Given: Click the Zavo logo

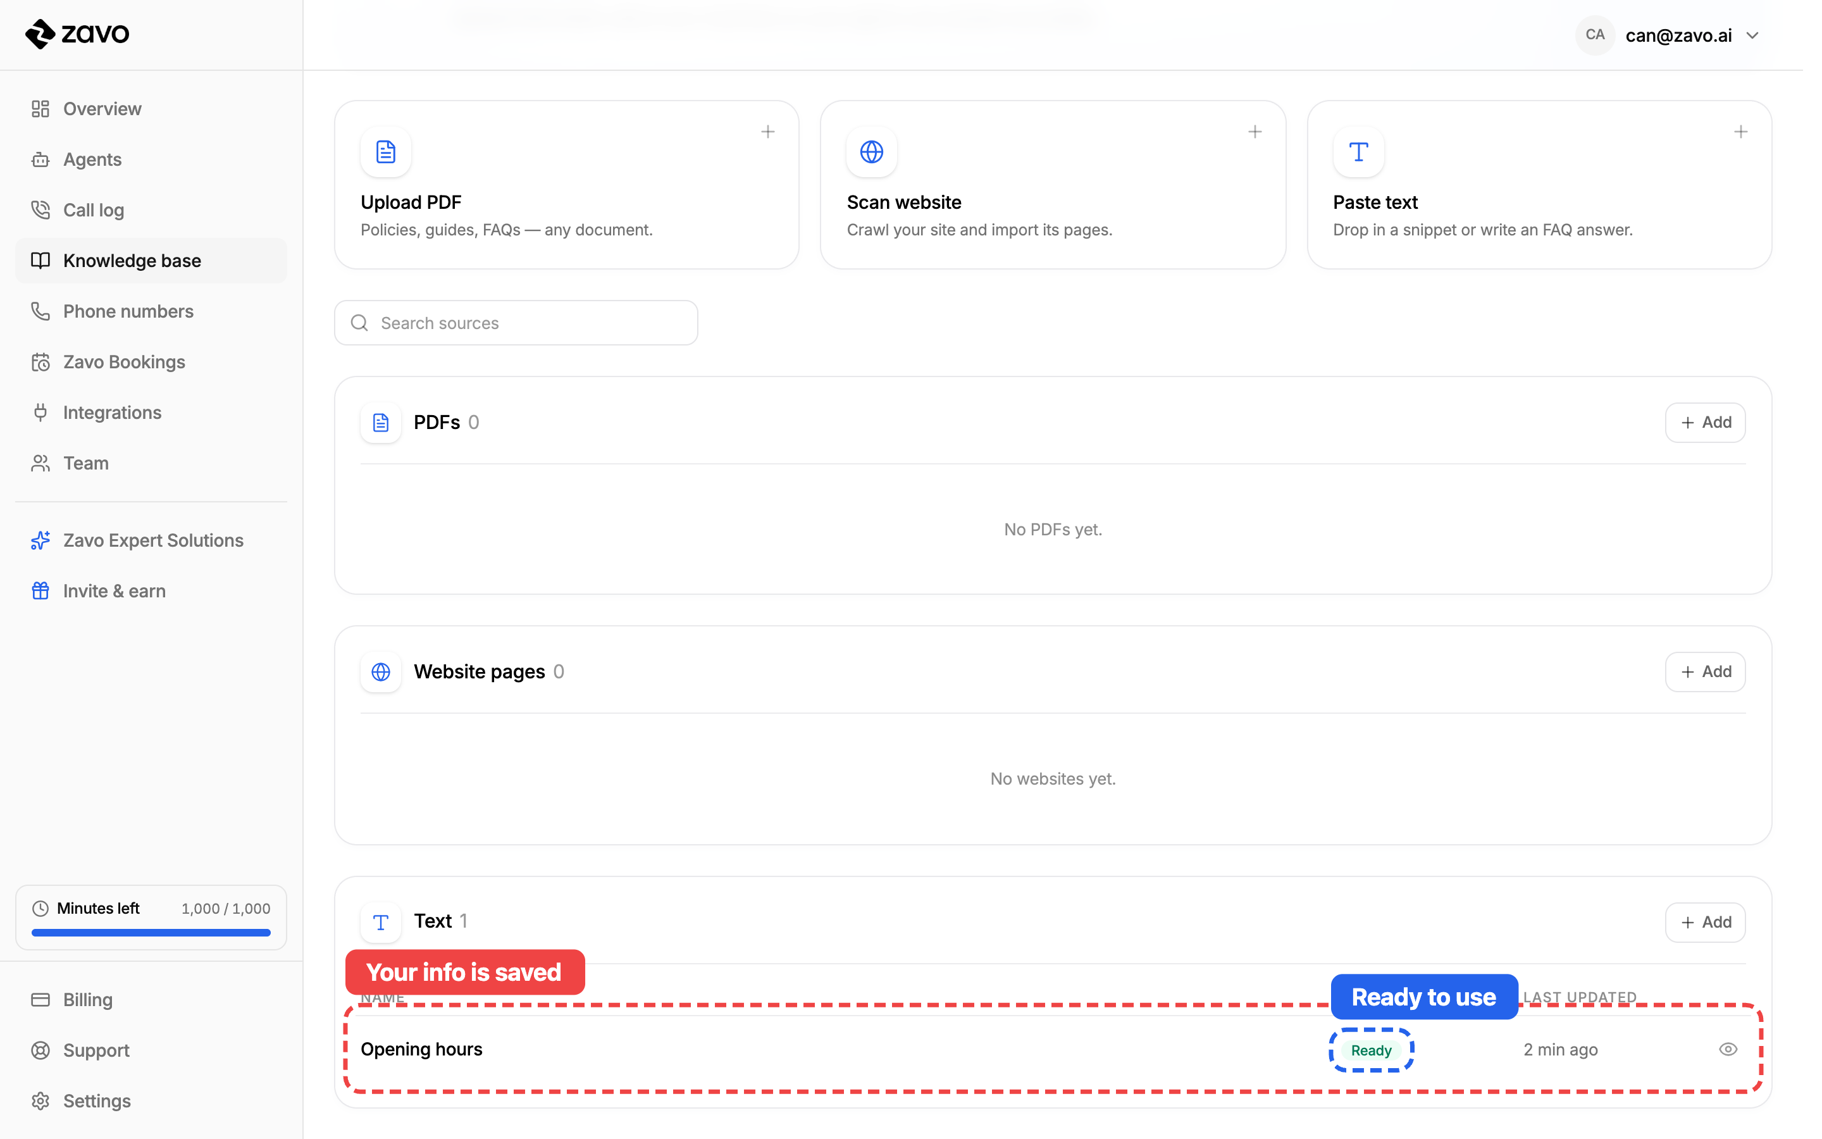Looking at the screenshot, I should [78, 34].
